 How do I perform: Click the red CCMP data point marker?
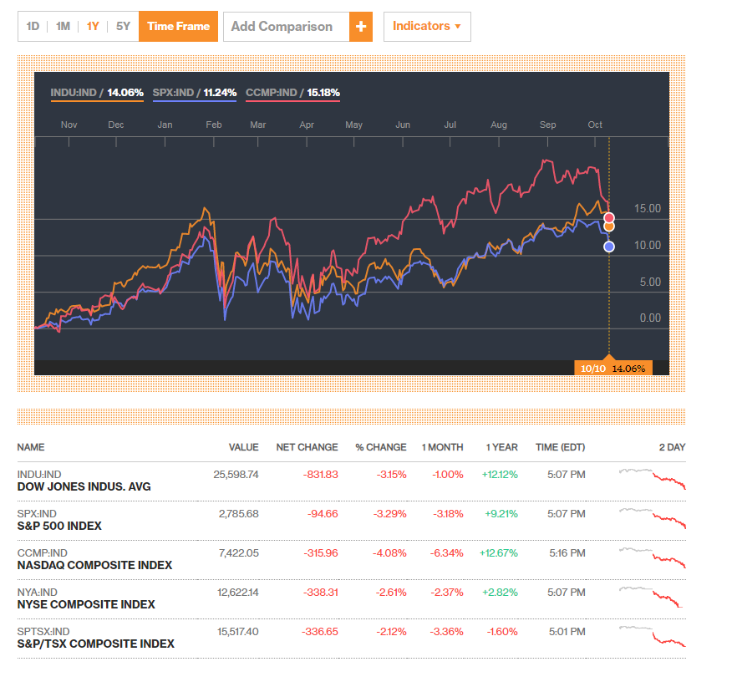(x=608, y=217)
